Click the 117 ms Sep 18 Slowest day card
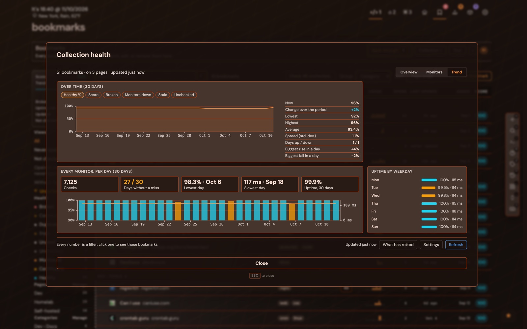Viewport: 527px width, 329px height. tap(270, 184)
